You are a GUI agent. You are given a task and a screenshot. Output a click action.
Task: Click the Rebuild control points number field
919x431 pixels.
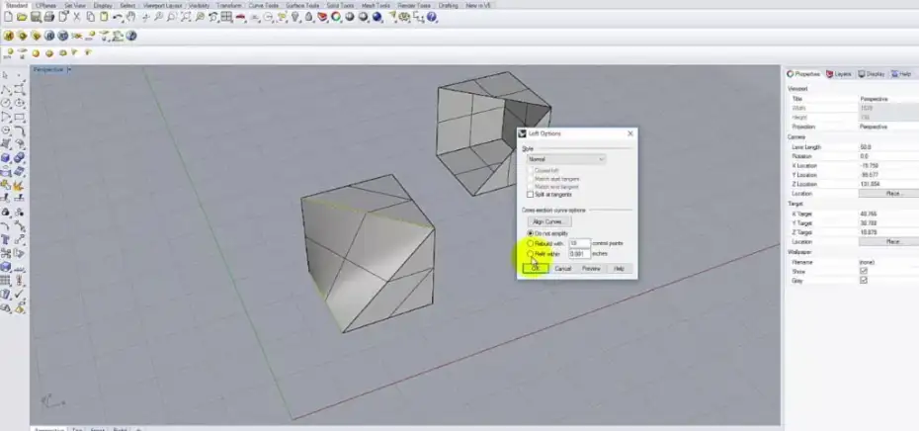point(579,243)
